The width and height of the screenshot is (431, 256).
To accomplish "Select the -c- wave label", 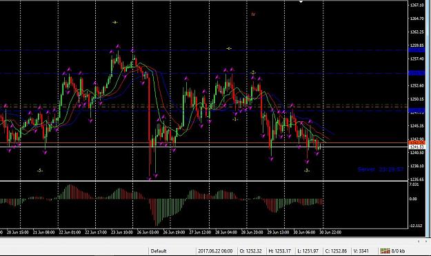I will [x=229, y=49].
